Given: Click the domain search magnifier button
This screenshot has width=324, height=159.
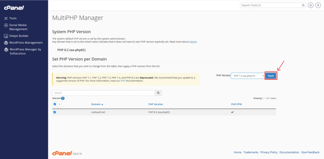Looking at the screenshot, I should (158, 93).
